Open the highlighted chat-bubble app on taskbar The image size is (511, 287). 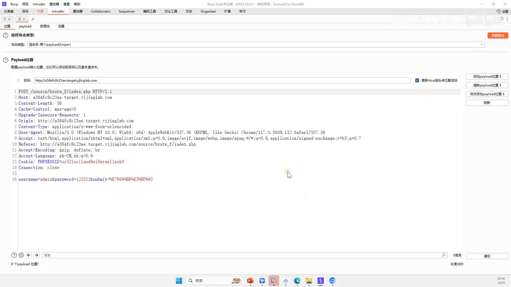274,281
